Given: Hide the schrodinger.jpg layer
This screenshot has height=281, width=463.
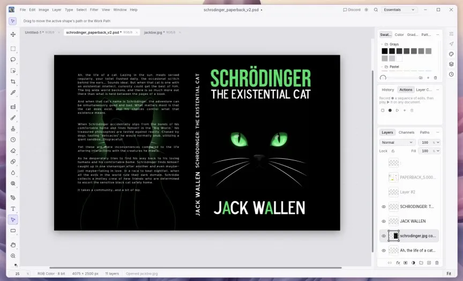Looking at the screenshot, I should [384, 236].
